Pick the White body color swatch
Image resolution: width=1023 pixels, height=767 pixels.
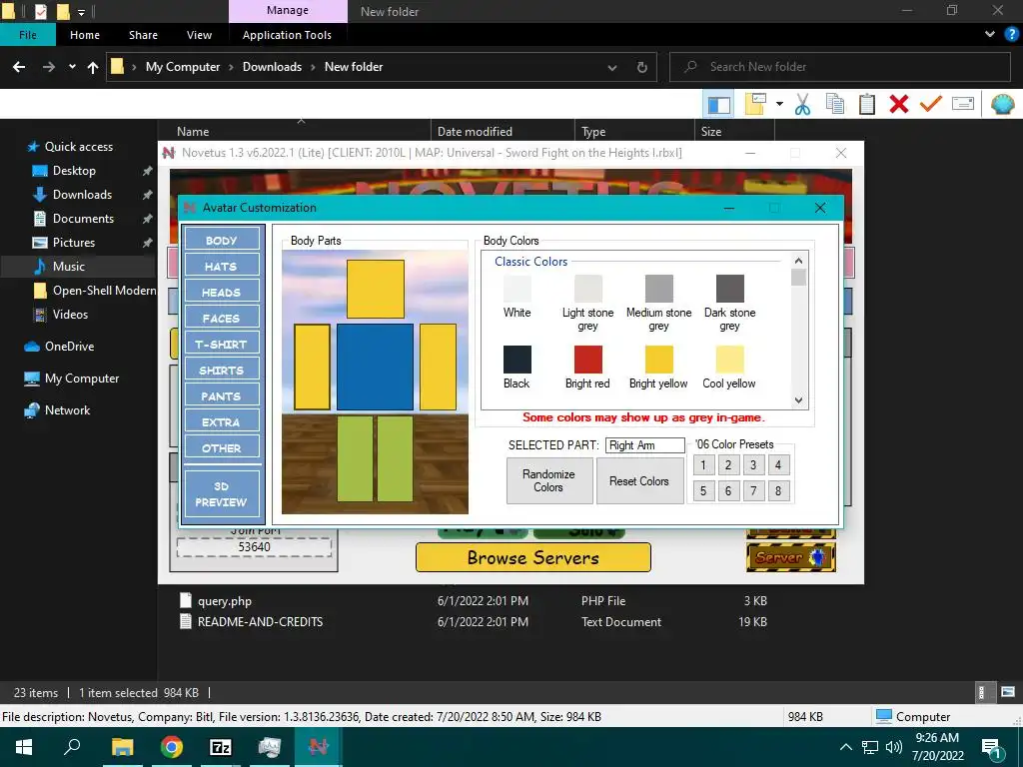[x=517, y=288]
